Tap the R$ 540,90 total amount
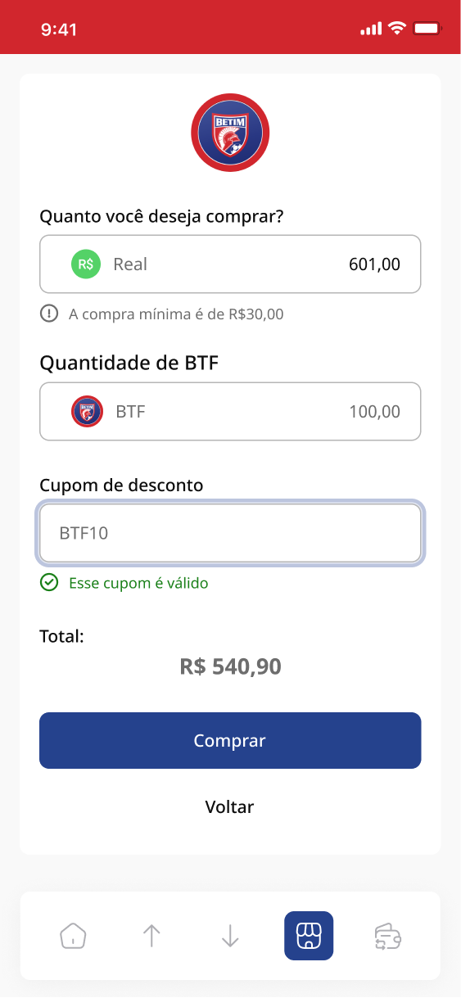461x998 pixels. [x=230, y=666]
